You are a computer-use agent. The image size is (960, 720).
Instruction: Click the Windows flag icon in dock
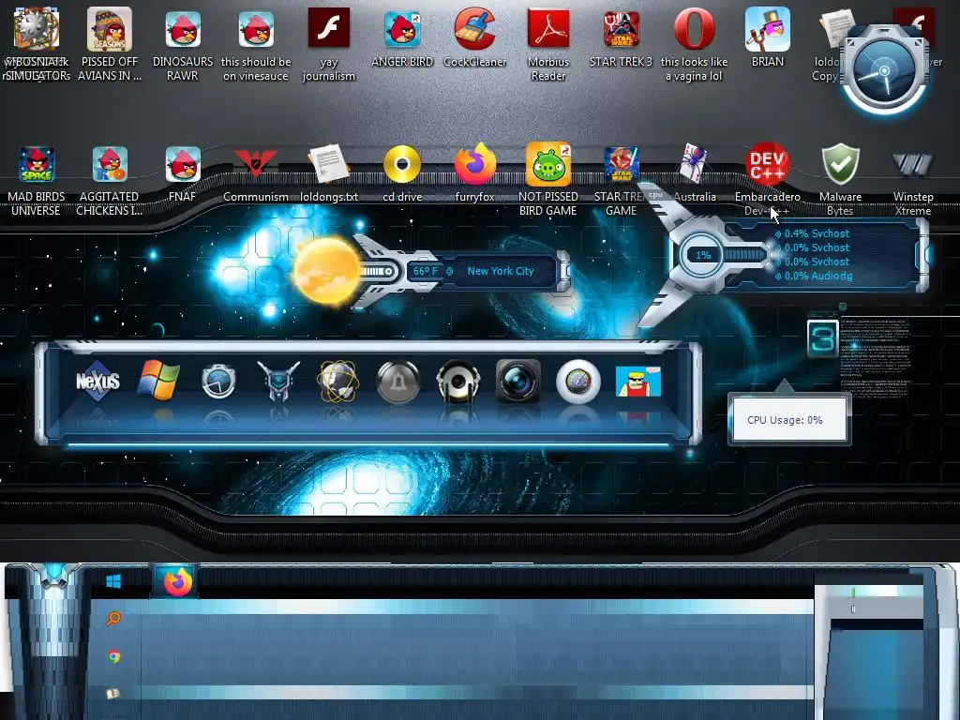pos(158,380)
